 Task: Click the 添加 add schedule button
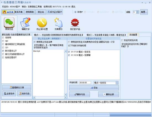pyautogui.click(x=94, y=88)
